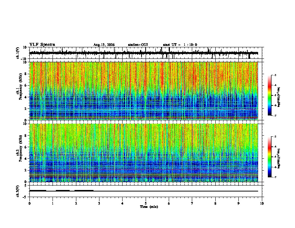Click the ch.2 colorbar log(PSD) label

pyautogui.click(x=279, y=158)
